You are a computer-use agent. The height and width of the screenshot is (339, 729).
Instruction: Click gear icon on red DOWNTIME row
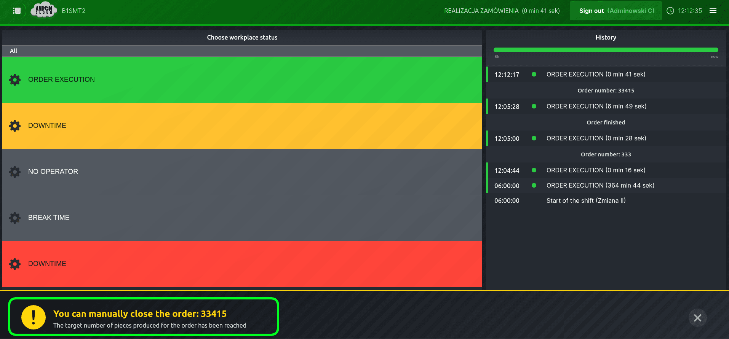tap(15, 264)
